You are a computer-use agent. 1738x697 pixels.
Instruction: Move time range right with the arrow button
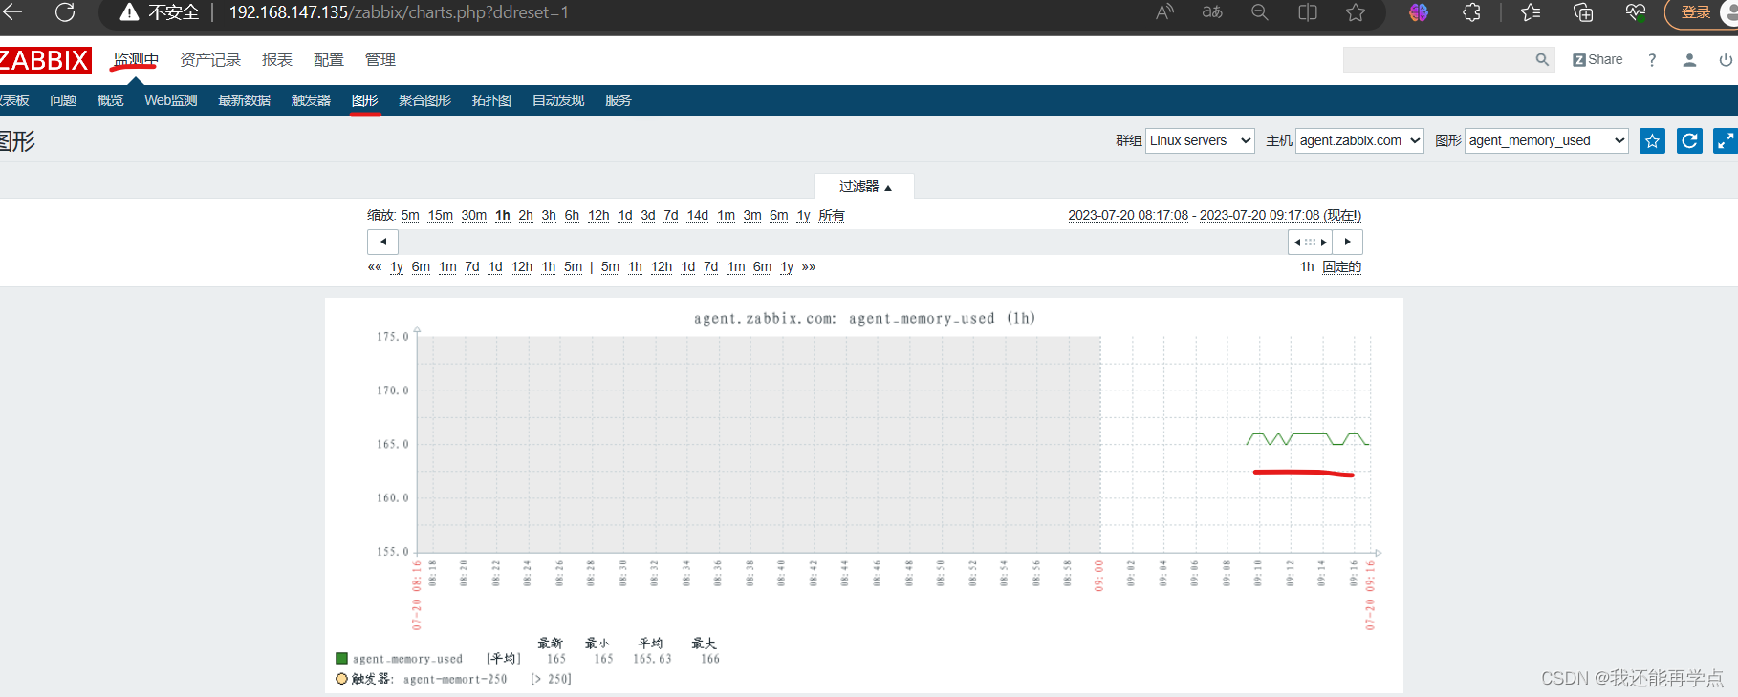[1347, 242]
